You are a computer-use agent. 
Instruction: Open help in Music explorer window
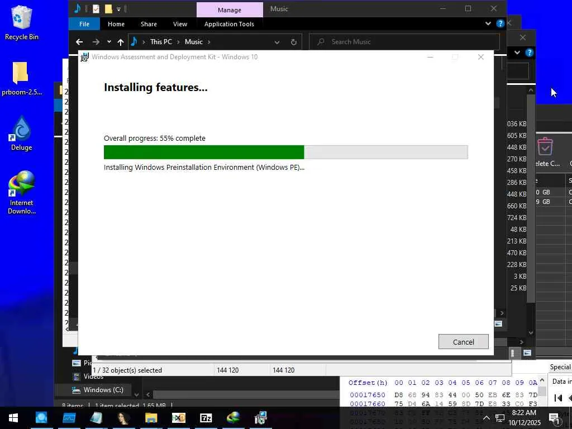click(x=500, y=23)
